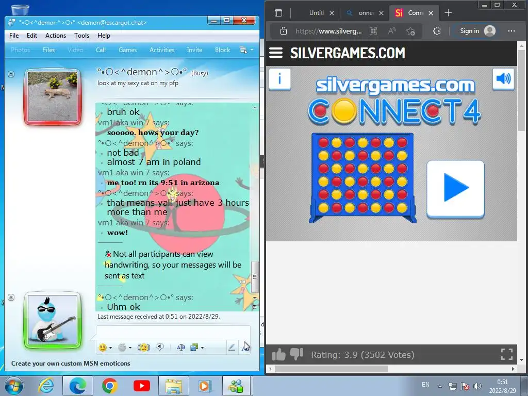Open the File menu in Messenger

point(14,36)
